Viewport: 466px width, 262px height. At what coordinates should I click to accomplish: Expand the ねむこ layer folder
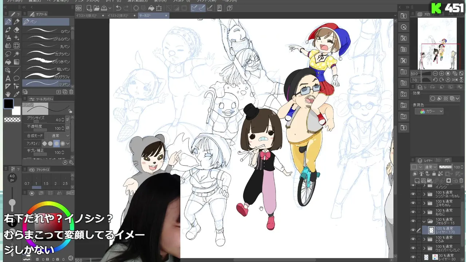tap(424, 212)
